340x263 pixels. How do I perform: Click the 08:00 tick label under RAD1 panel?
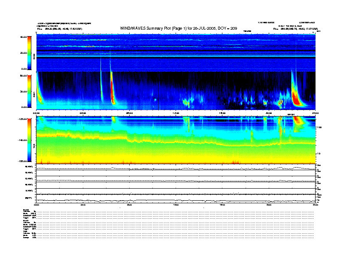click(x=129, y=113)
